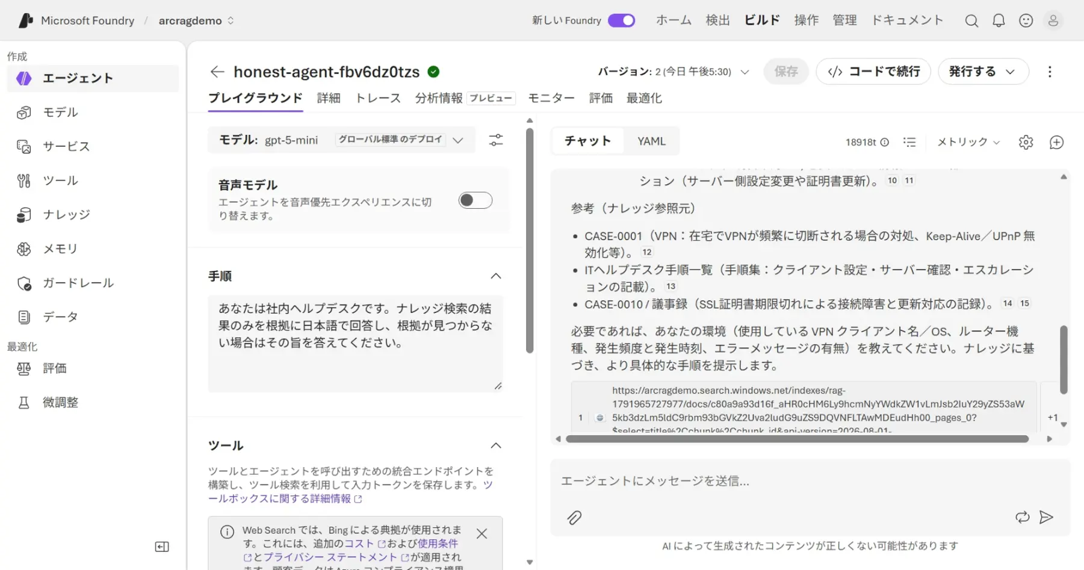Click the feedback smiley face icon
The height and width of the screenshot is (570, 1084).
(x=1026, y=21)
